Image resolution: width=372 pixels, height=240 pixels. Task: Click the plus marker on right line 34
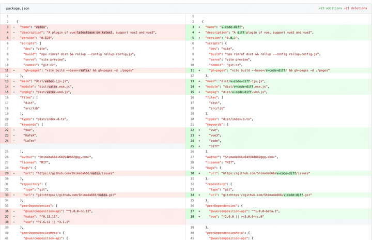pos(199,194)
